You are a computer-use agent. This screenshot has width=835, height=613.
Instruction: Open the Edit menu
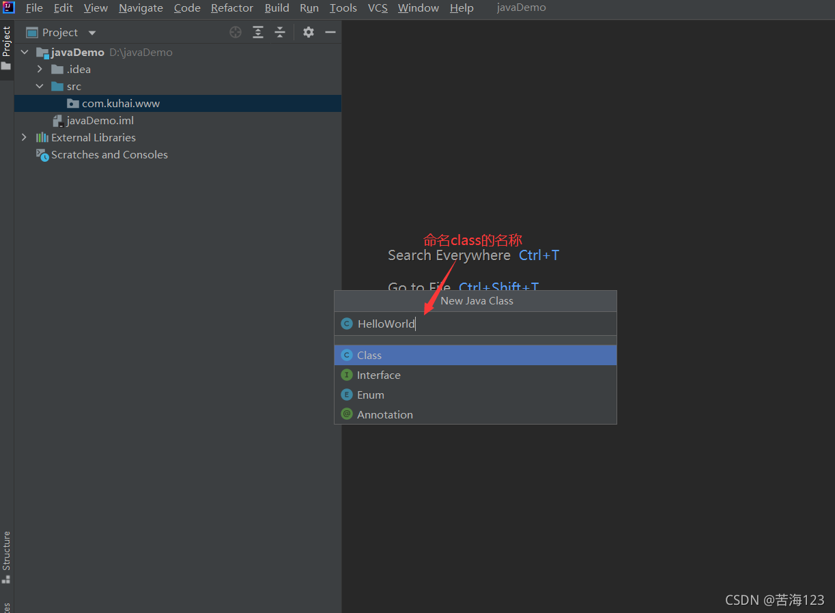63,8
